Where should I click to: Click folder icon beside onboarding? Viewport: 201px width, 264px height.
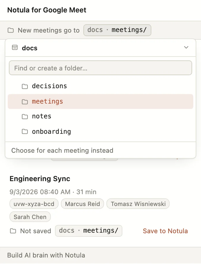pyautogui.click(x=25, y=131)
